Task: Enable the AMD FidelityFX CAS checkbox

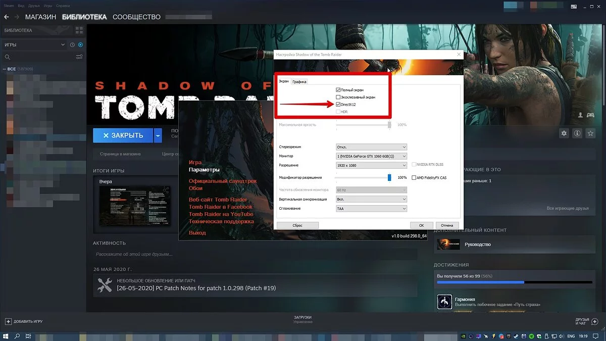Action: pyautogui.click(x=414, y=178)
